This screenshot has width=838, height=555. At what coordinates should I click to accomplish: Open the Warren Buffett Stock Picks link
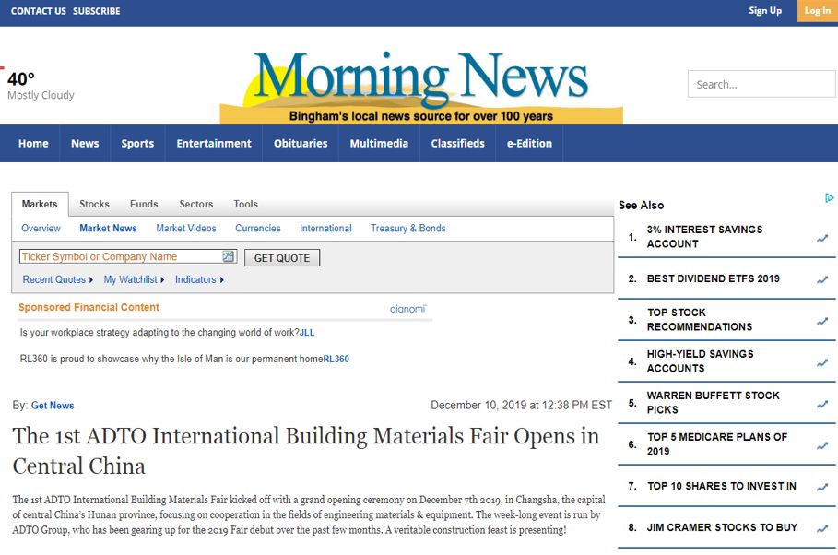point(713,403)
